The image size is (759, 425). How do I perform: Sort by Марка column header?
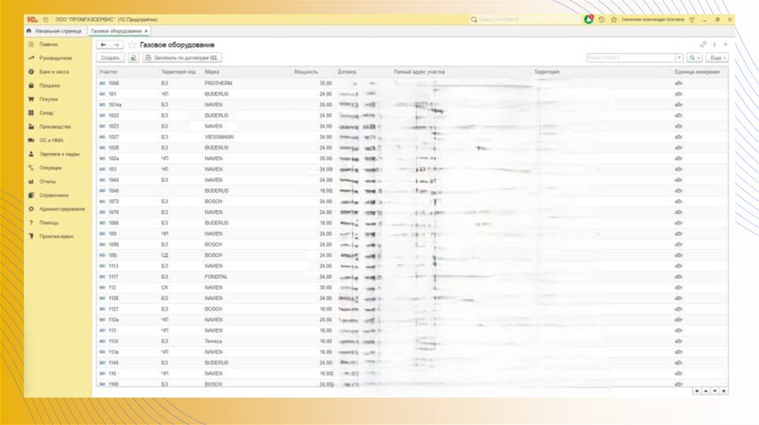(212, 72)
